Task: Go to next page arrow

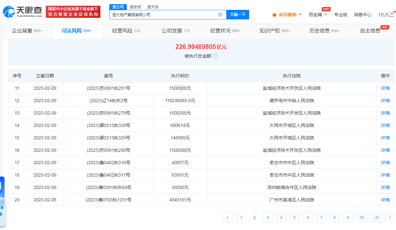Action: 390,218
